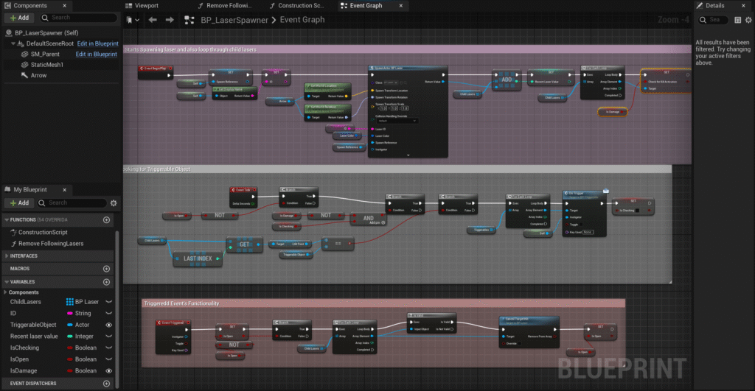
Task: Click the ChildLasers array grid type icon
Action: tap(70, 302)
